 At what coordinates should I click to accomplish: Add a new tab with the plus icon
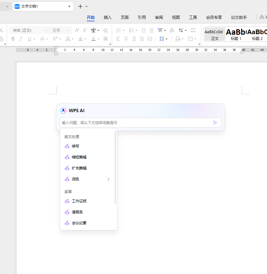[80, 6]
